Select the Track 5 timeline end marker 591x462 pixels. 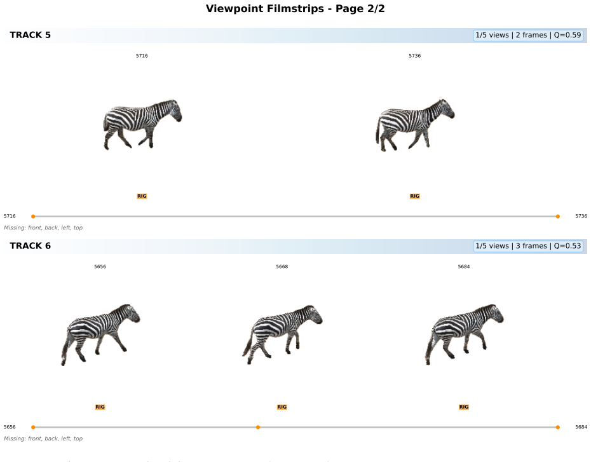558,216
